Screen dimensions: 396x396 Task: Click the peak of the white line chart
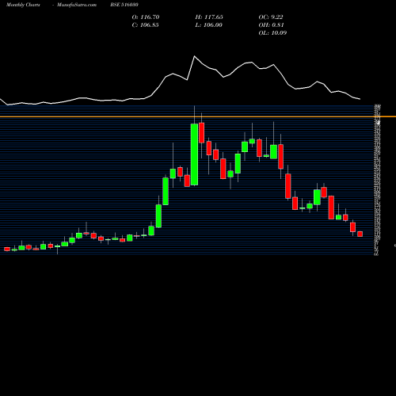195,56
